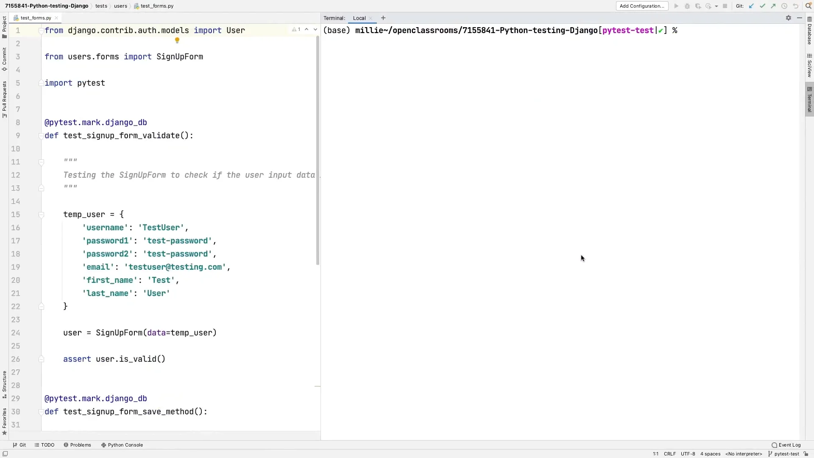Select the test_forms.py editor tab
Screen dimensions: 814x458
point(36,18)
